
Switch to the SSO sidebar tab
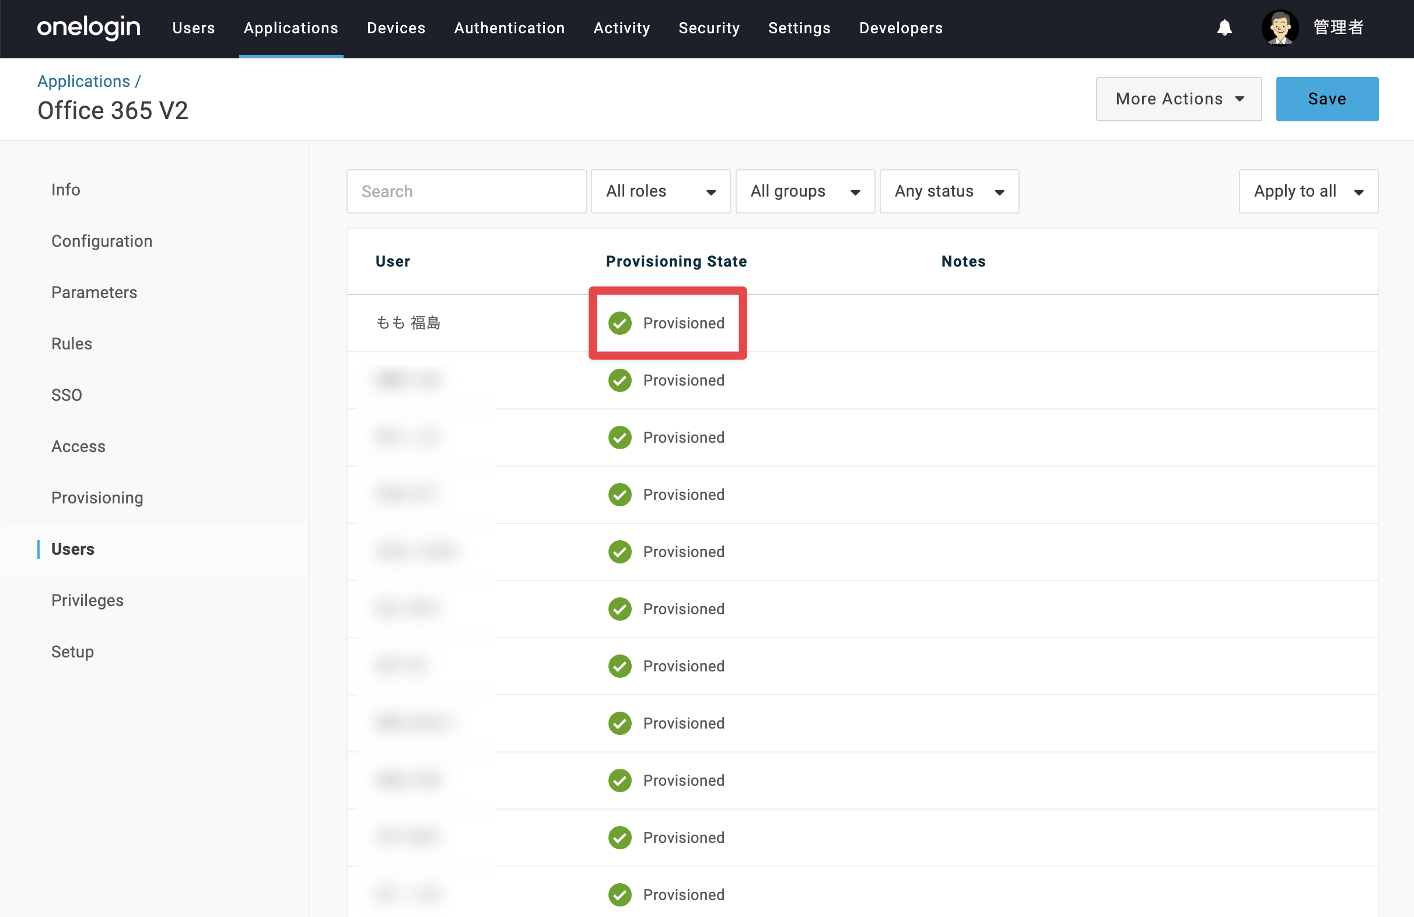tap(66, 395)
